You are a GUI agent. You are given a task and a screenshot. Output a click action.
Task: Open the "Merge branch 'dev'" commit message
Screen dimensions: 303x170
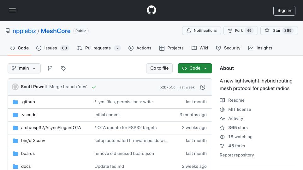68,87
